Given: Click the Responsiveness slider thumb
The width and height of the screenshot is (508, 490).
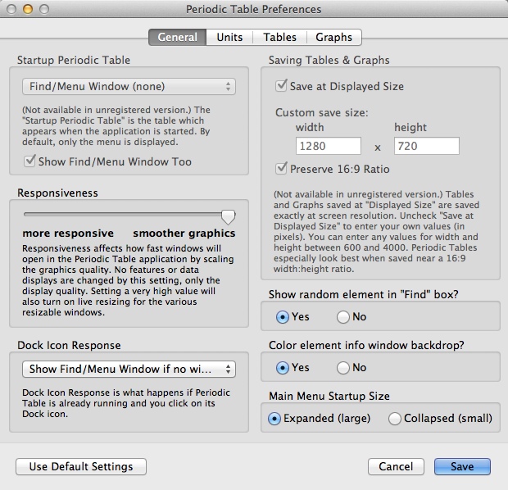Looking at the screenshot, I should coord(229,216).
